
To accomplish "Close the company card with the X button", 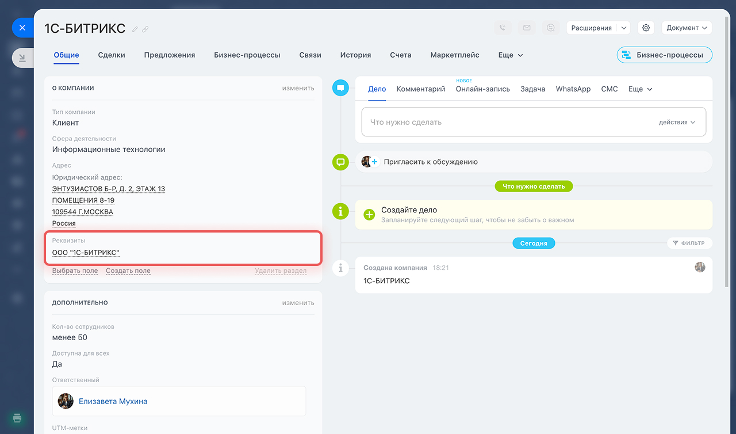I will 22,28.
